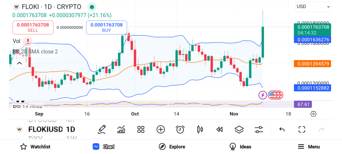Open the layers object tree icon
This screenshot has height=154, width=342.
tap(239, 129)
